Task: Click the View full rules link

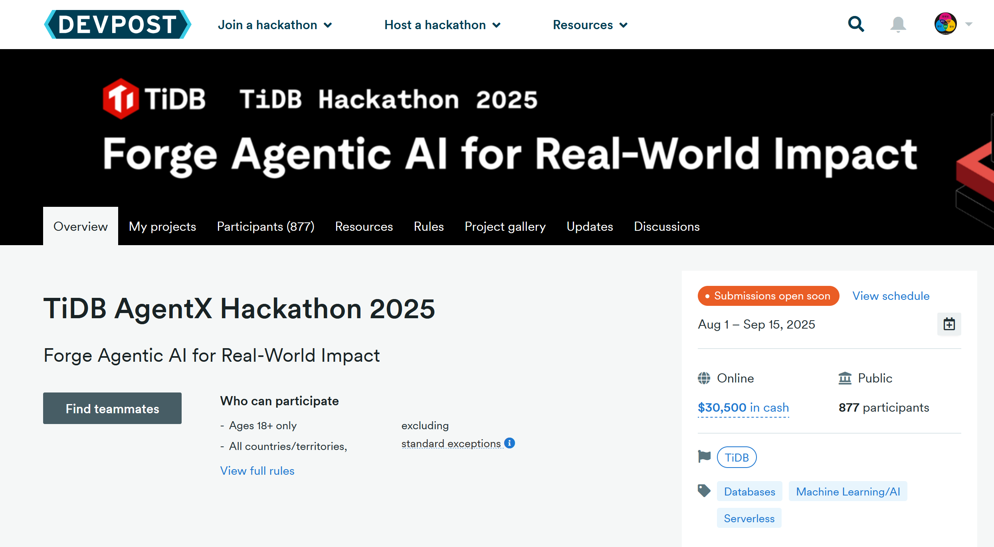Action: (257, 471)
